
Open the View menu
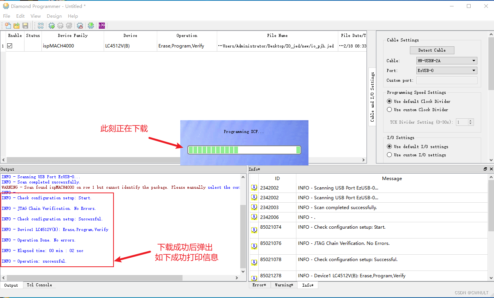(x=36, y=16)
